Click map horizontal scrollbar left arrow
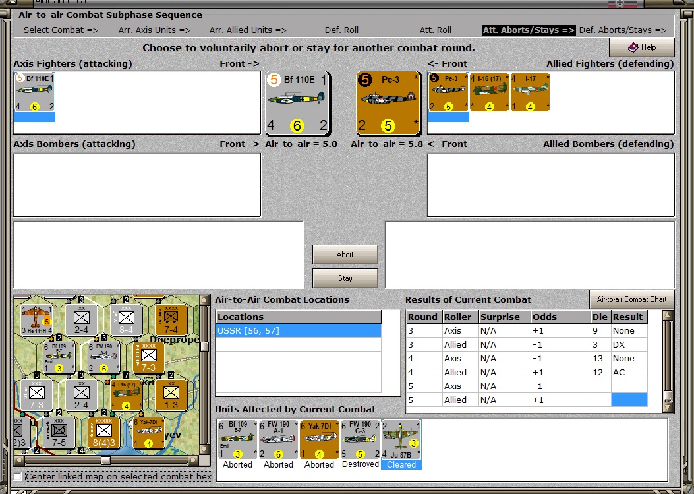This screenshot has width=694, height=494. click(18, 460)
